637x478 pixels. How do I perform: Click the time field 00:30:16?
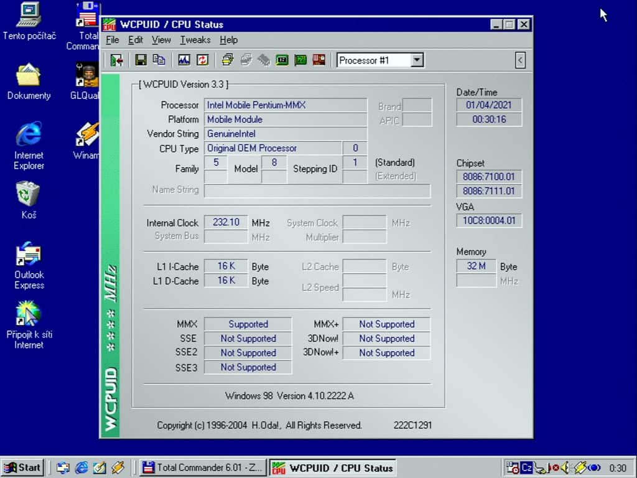tap(489, 119)
